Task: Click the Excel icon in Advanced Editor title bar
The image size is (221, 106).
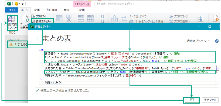Action: 32,27
